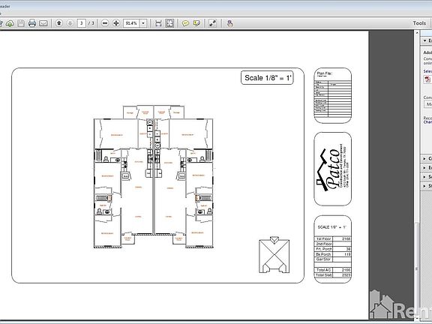Click the Save floppy disk icon

click(21, 23)
